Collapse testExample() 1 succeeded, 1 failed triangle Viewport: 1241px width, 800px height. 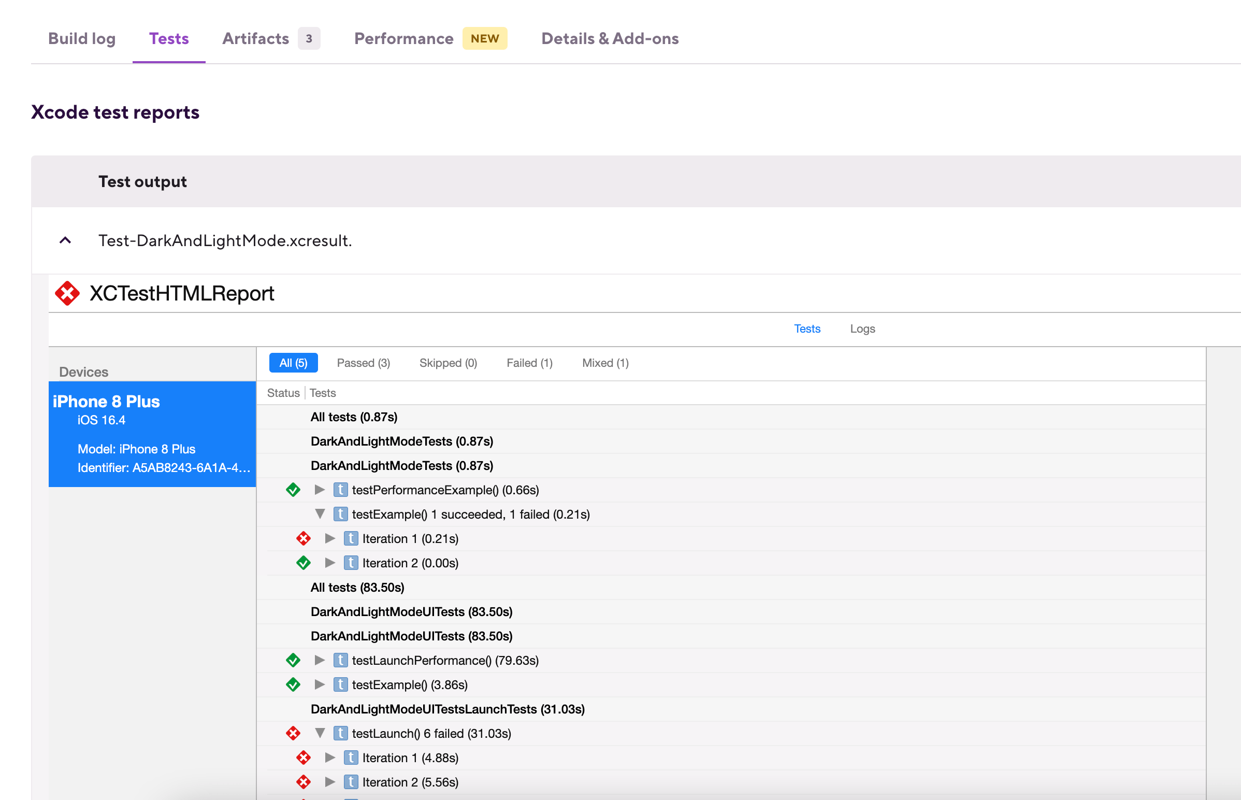point(320,515)
